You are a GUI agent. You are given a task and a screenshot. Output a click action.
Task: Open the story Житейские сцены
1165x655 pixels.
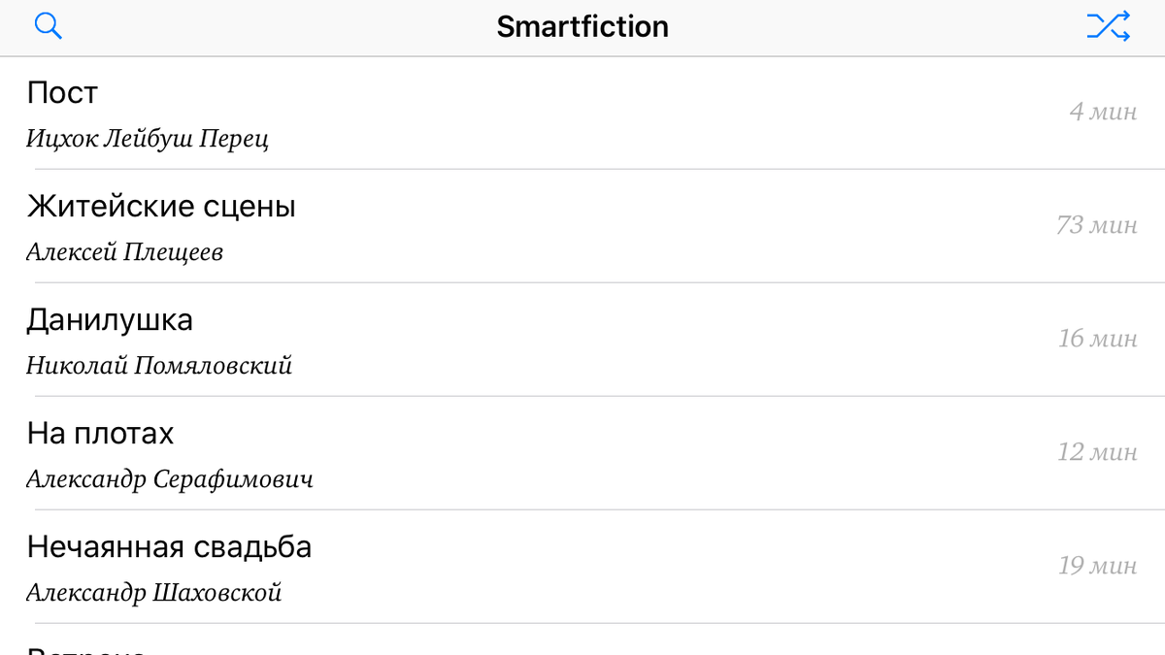(x=161, y=207)
